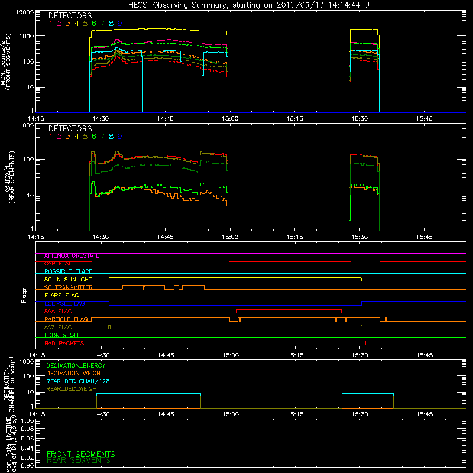The height and width of the screenshot is (473, 473).
Task: Click the POSSIBLE_FLARE flag label
Action: pyautogui.click(x=68, y=271)
